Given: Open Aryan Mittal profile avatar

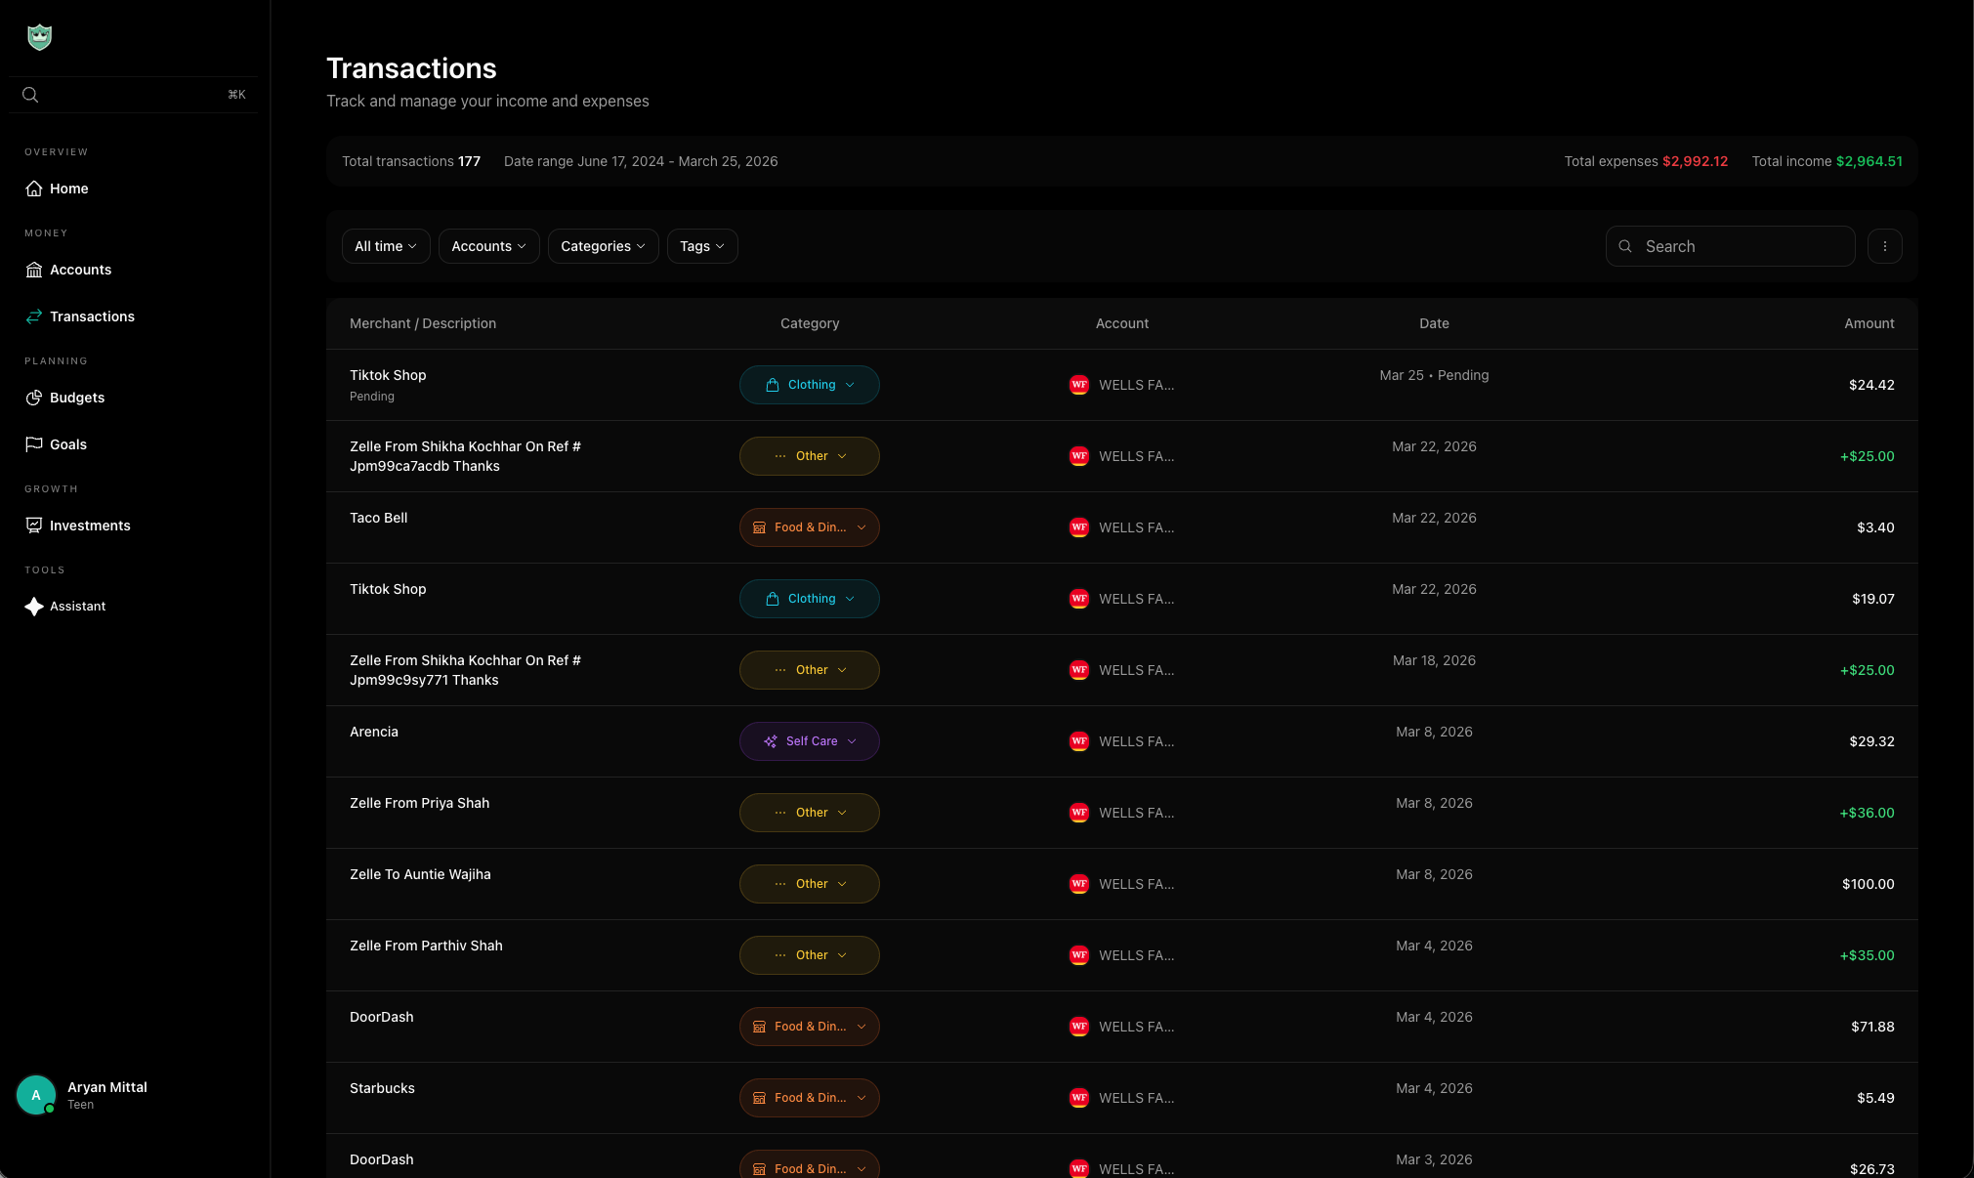Looking at the screenshot, I should pyautogui.click(x=36, y=1095).
